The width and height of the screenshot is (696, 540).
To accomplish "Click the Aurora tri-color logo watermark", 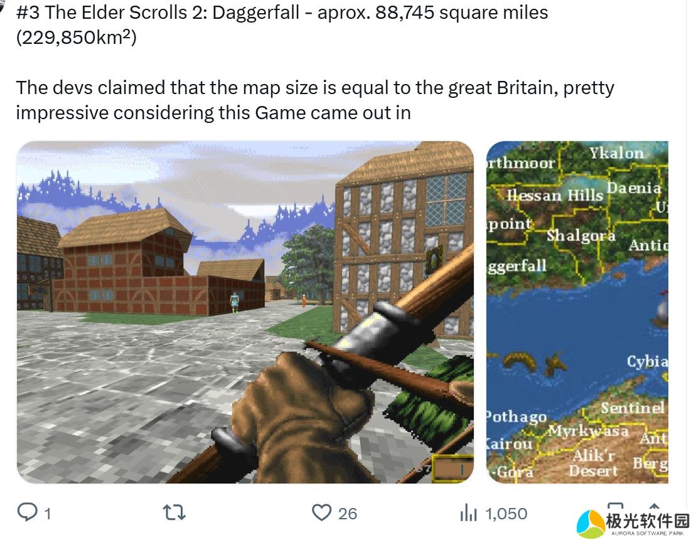I will coord(591,524).
